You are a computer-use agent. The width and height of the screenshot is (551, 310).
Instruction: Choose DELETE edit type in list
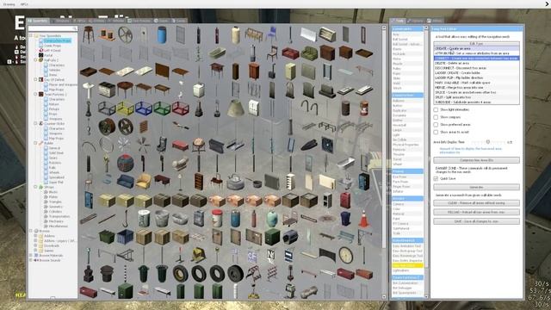tap(476, 63)
